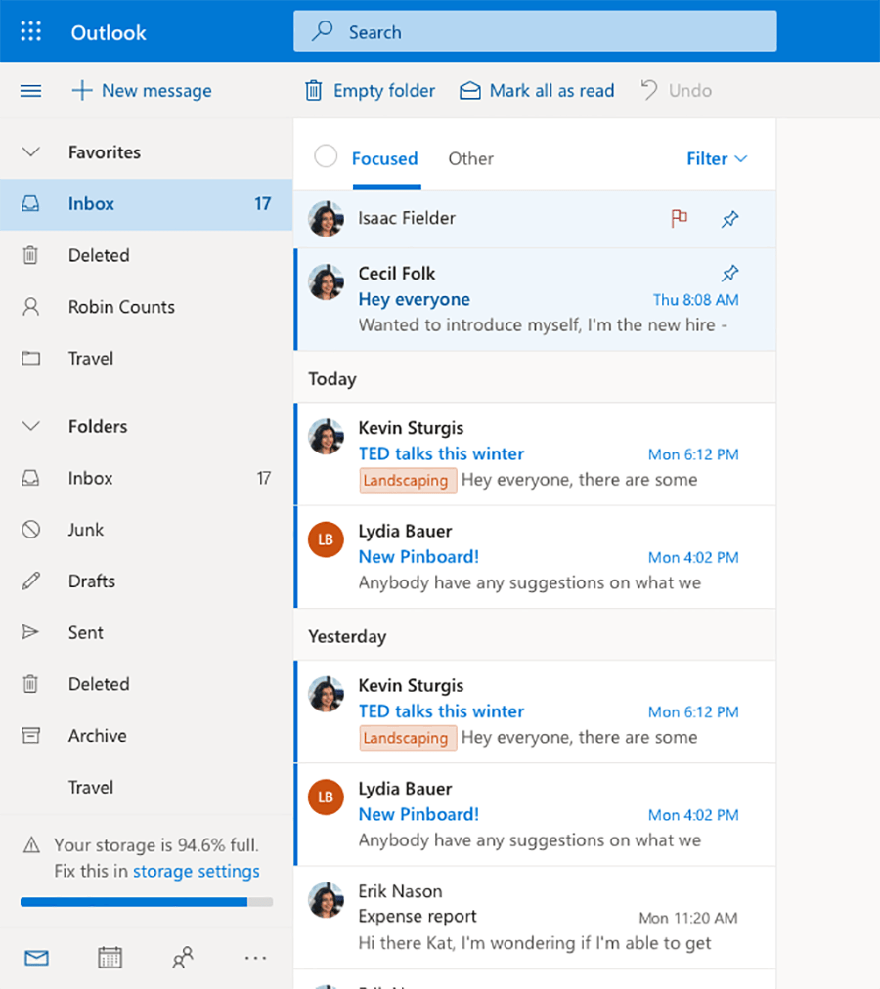
Task: Open the Filter dropdown
Action: (717, 158)
